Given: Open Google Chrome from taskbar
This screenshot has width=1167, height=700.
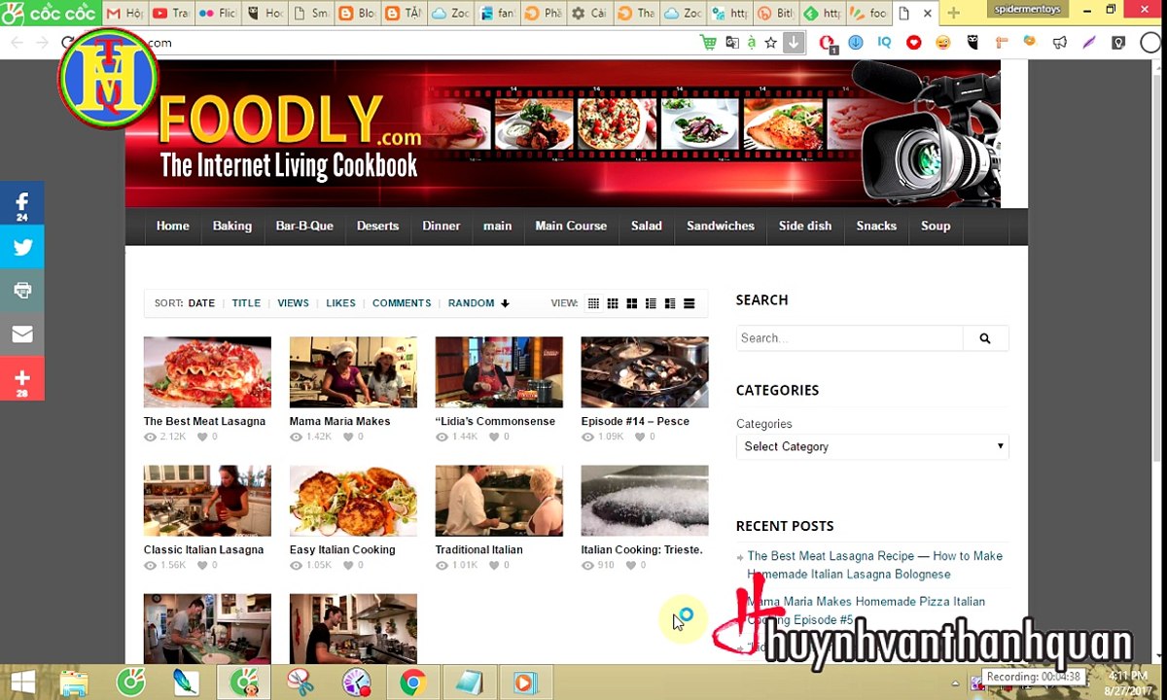Looking at the screenshot, I should point(412,682).
